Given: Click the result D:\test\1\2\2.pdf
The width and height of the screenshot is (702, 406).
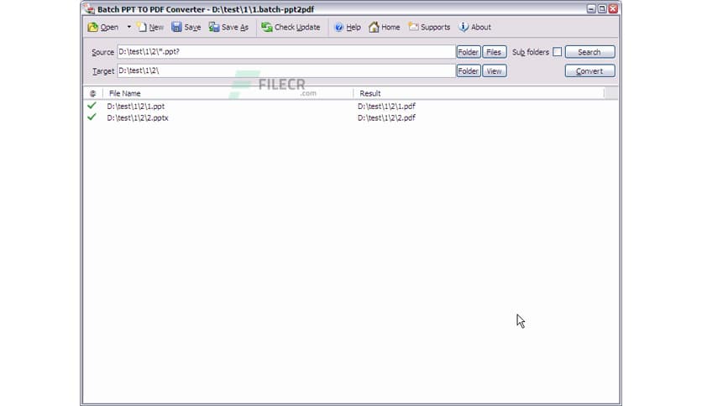Looking at the screenshot, I should (x=386, y=118).
